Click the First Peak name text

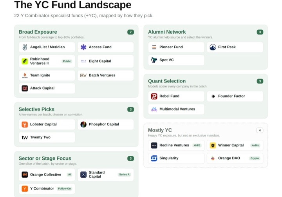pos(227,47)
